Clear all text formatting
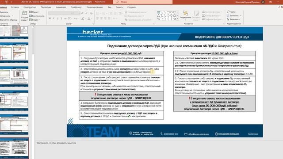 pyautogui.click(x=92, y=13)
